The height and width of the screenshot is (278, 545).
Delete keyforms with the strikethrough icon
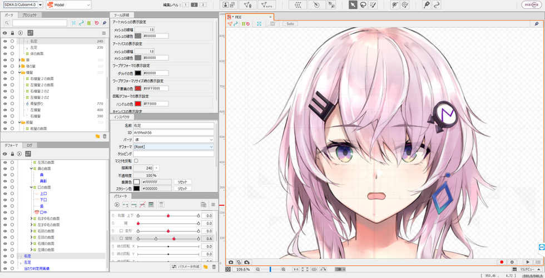(142, 205)
